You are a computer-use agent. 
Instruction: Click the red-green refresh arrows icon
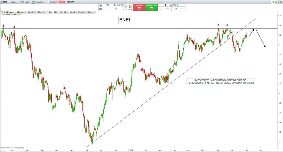coord(273,2)
